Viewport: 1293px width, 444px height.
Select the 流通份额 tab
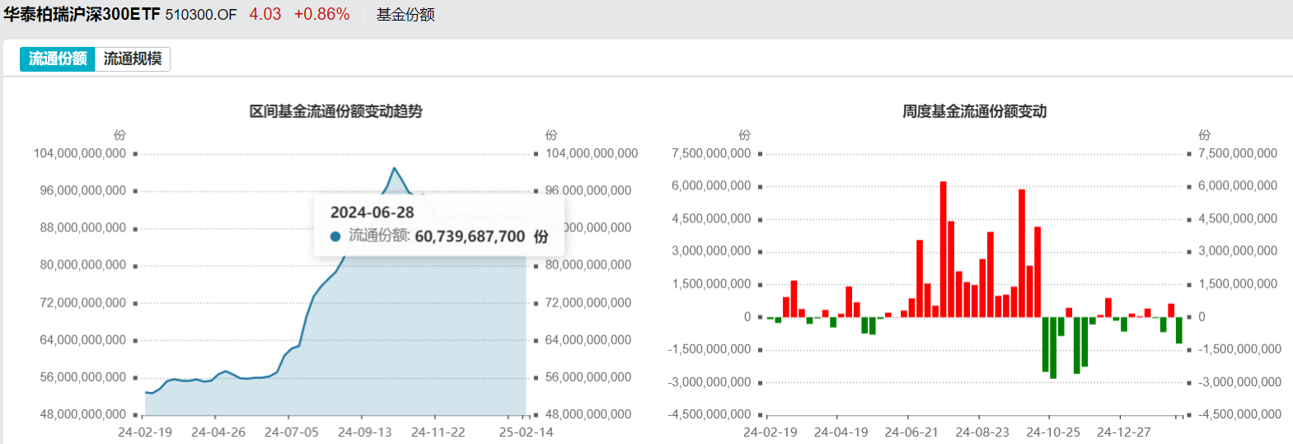(58, 59)
